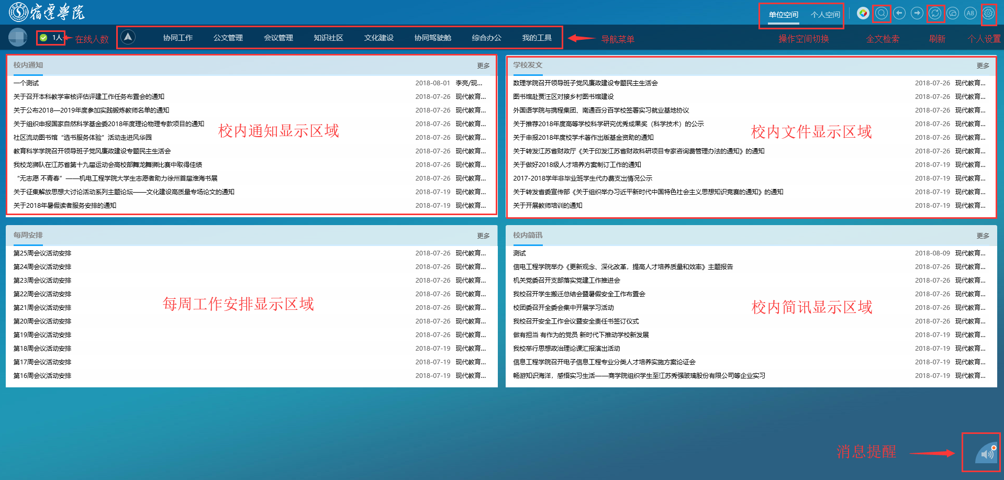This screenshot has height=480, width=1004.
Task: Open the chat bubble messaging icon
Action: point(953,13)
